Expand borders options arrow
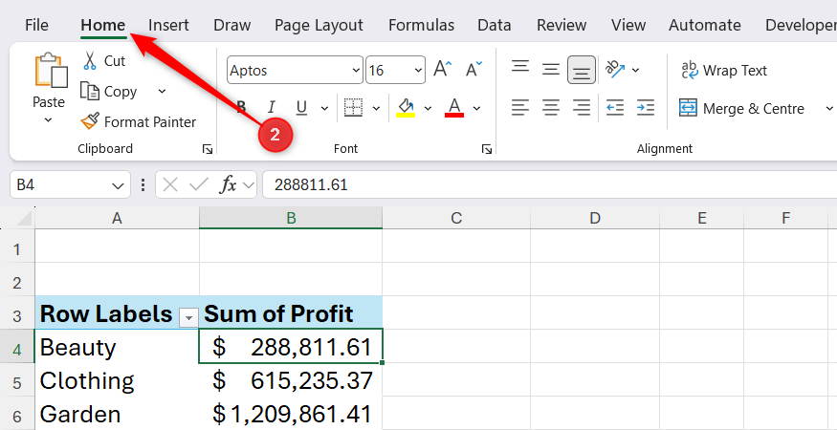Image resolution: width=837 pixels, height=430 pixels. pyautogui.click(x=376, y=108)
